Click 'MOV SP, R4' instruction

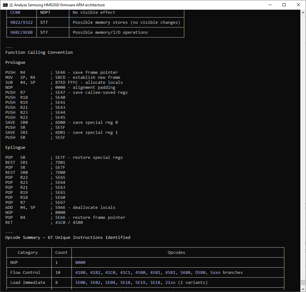click(20, 77)
